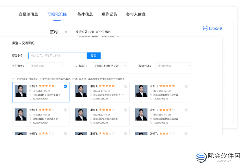Image resolution: width=249 pixels, height=165 pixels.
Task: Open the 综合评星 star rating dropdown
Action: pos(173,66)
